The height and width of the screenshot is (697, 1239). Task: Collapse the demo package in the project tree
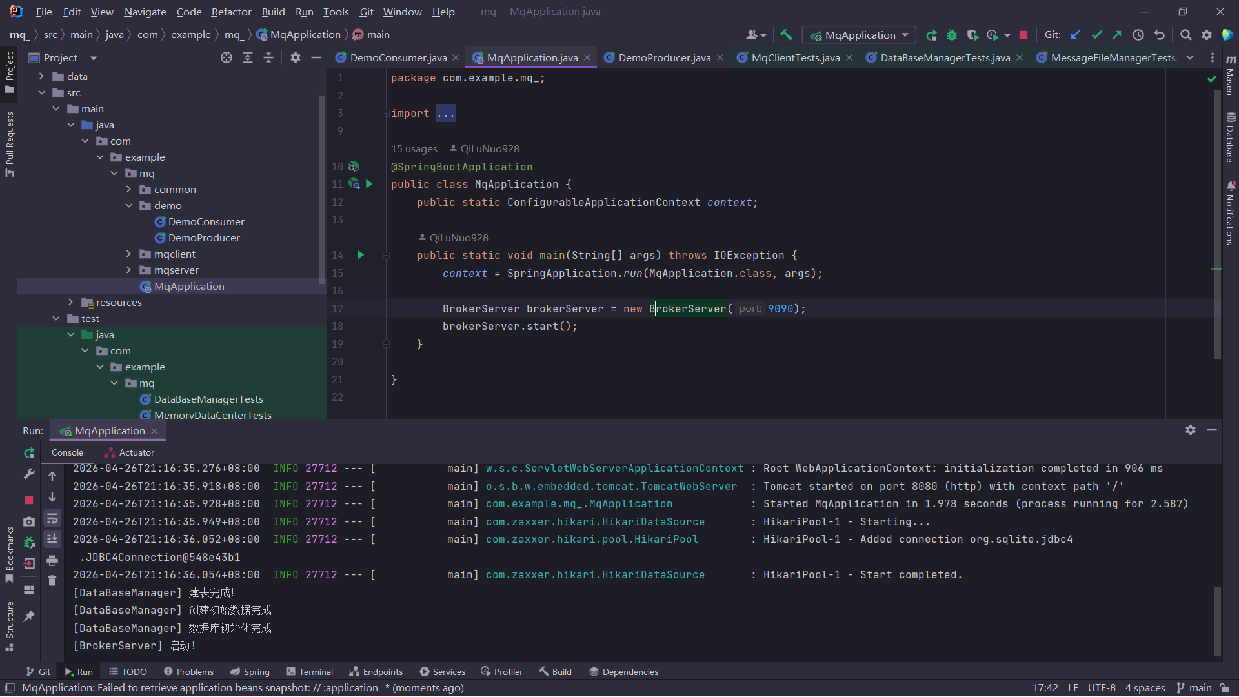(128, 206)
